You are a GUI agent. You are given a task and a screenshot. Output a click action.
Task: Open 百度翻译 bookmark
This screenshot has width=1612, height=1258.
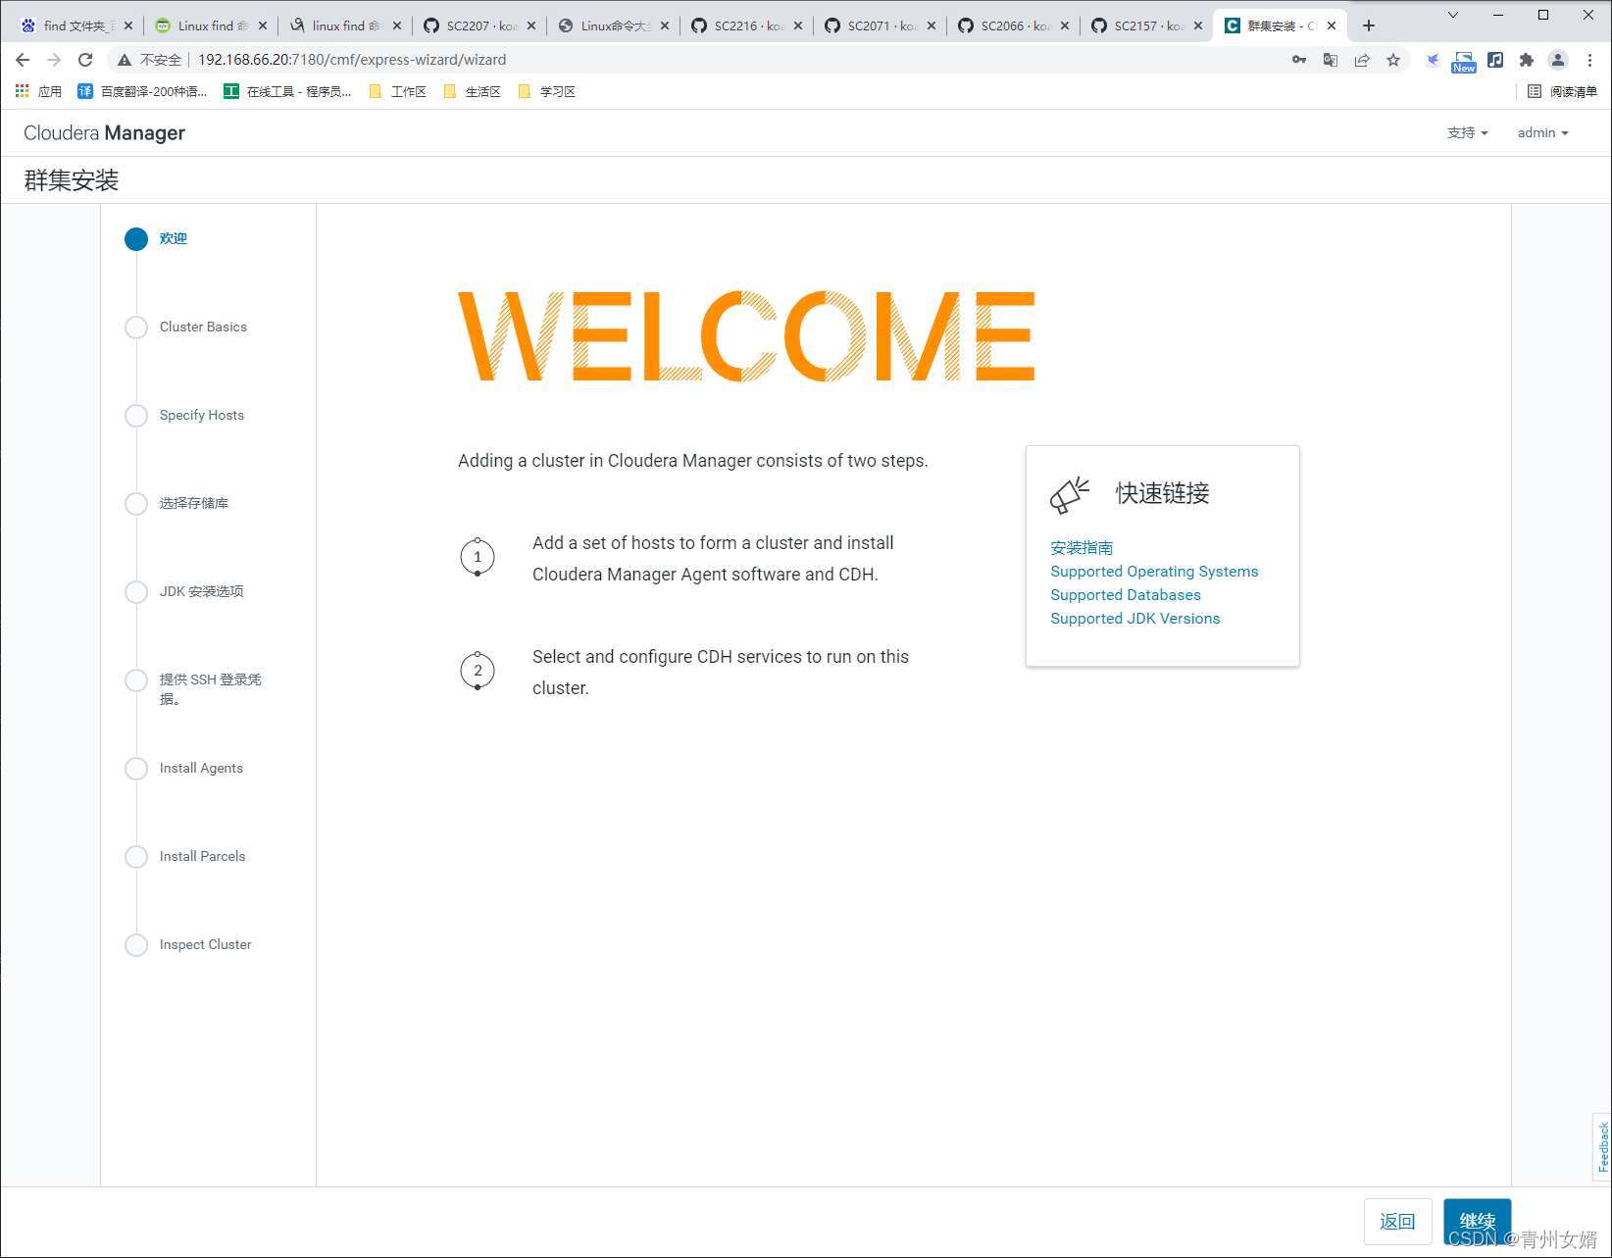(143, 91)
